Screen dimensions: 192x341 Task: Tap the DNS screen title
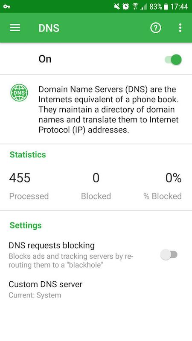point(49,28)
